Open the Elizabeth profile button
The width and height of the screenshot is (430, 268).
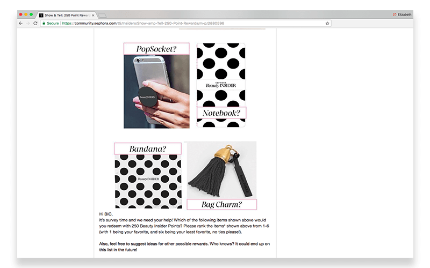[402, 14]
